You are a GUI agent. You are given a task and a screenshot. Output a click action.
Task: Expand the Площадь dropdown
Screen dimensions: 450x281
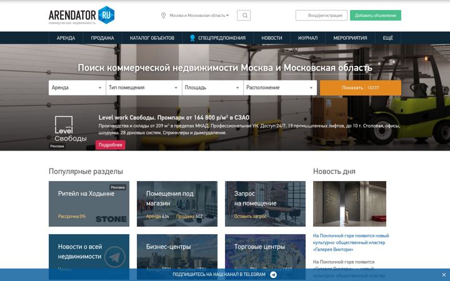212,88
